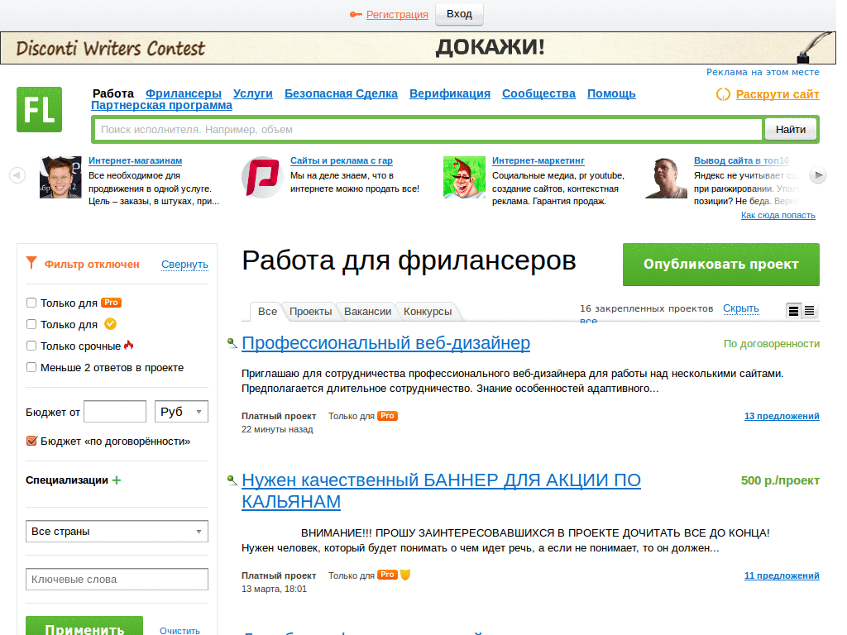Click the green FL logo icon
Viewport: 847px width, 635px height.
38,109
